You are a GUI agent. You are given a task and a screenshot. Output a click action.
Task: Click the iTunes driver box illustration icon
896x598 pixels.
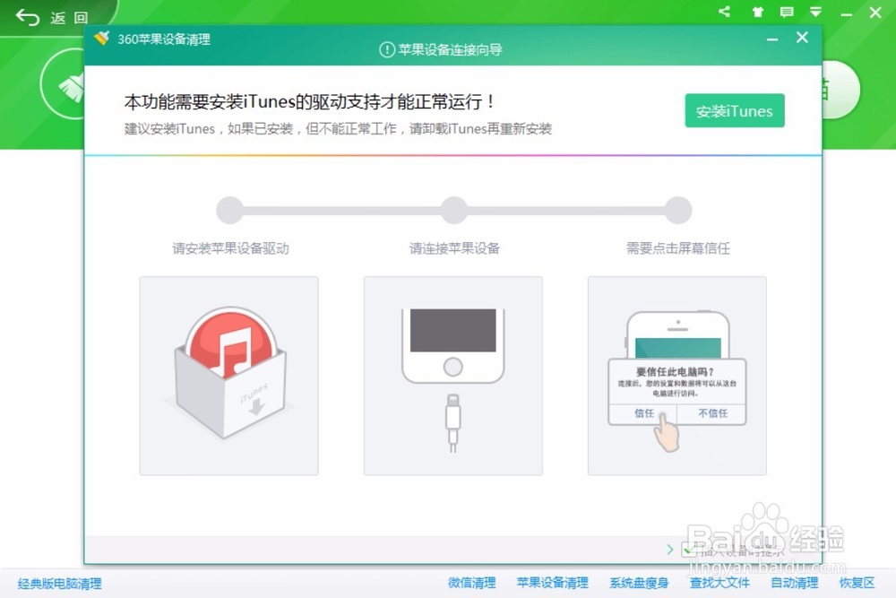(228, 375)
